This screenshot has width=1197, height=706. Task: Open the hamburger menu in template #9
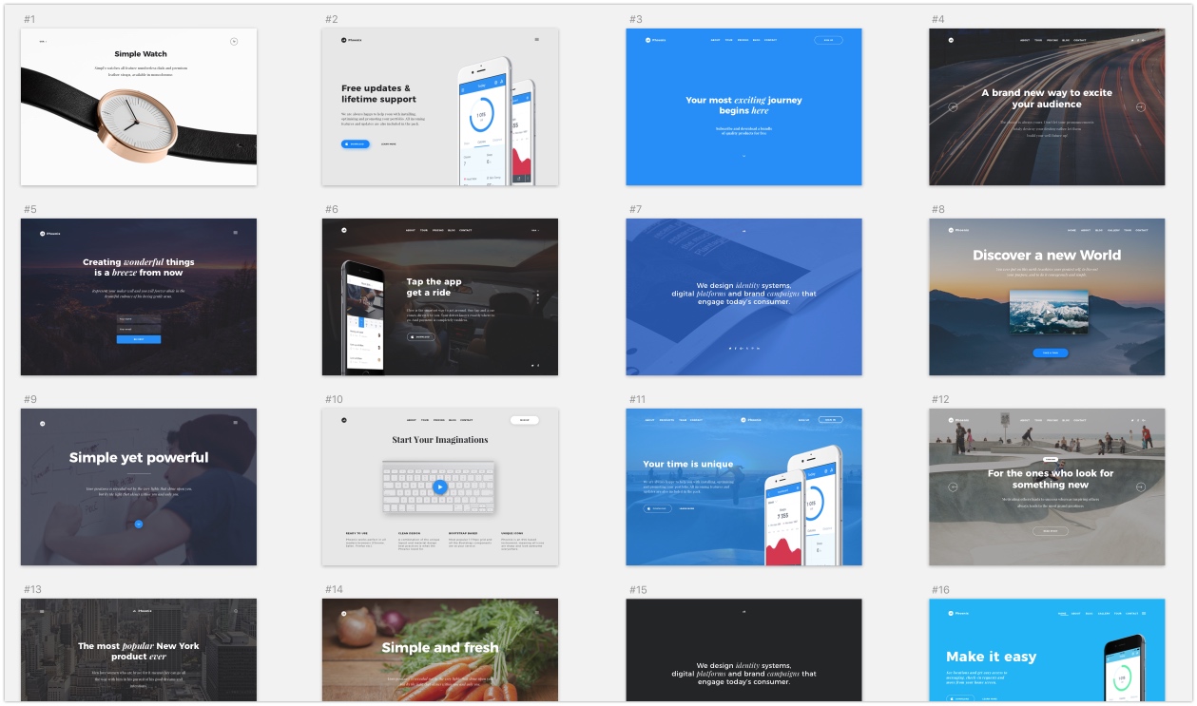(235, 422)
